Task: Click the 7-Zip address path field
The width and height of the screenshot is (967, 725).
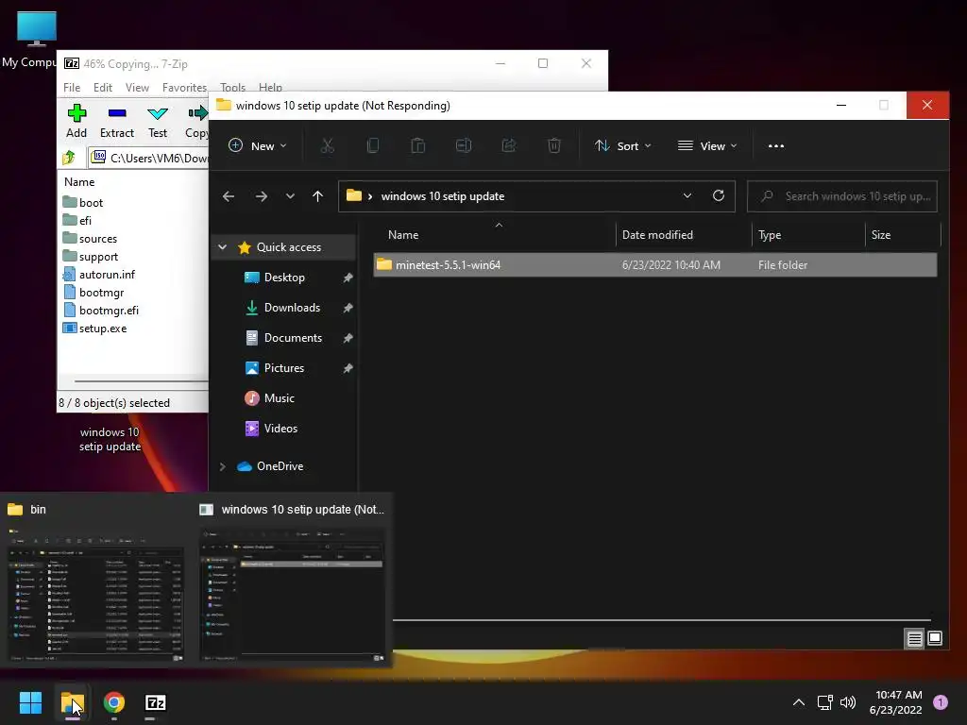Action: point(149,158)
